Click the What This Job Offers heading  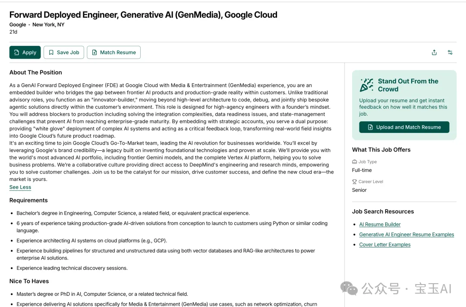coord(381,150)
